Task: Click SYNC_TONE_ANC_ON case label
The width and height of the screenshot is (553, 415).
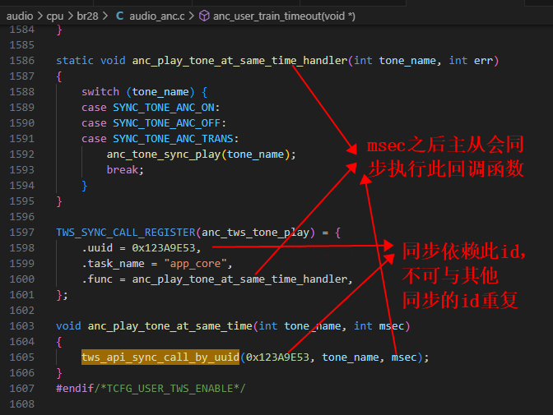Action: pyautogui.click(x=164, y=108)
